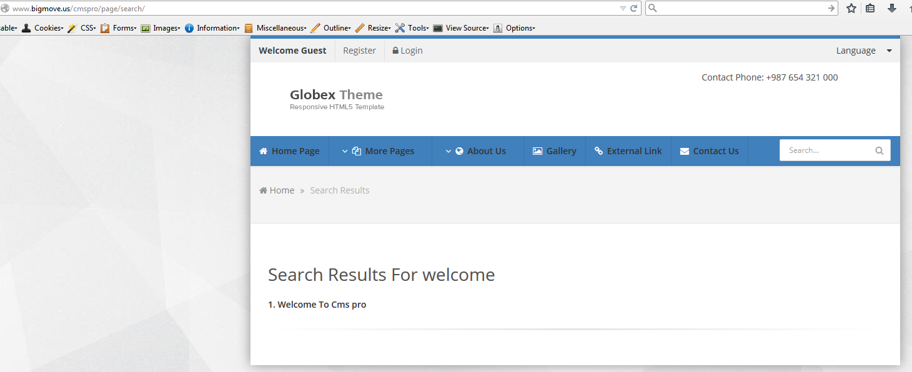The height and width of the screenshot is (372, 912).
Task: Open the External Link nav item
Action: tap(628, 151)
